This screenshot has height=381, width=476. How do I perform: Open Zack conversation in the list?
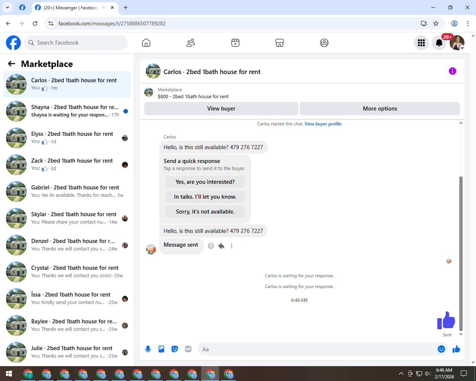[x=67, y=165]
